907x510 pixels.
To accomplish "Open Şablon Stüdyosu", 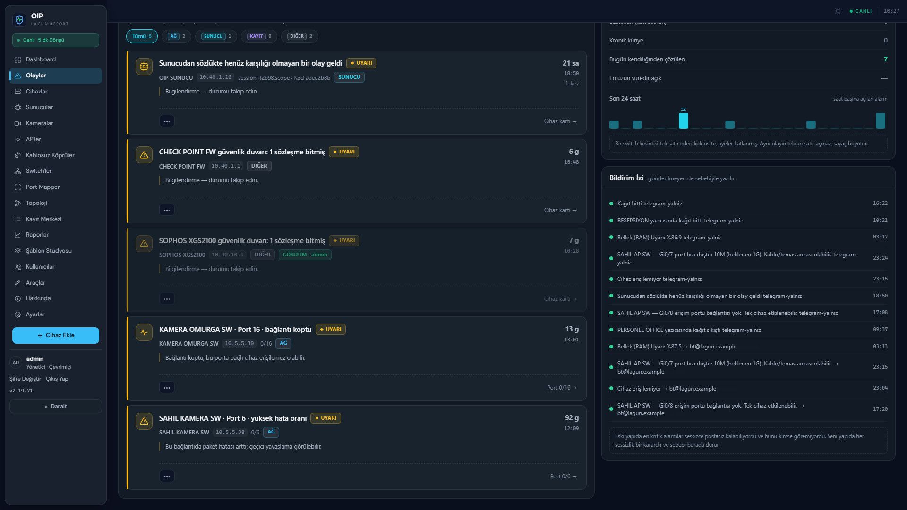I will tap(56, 251).
